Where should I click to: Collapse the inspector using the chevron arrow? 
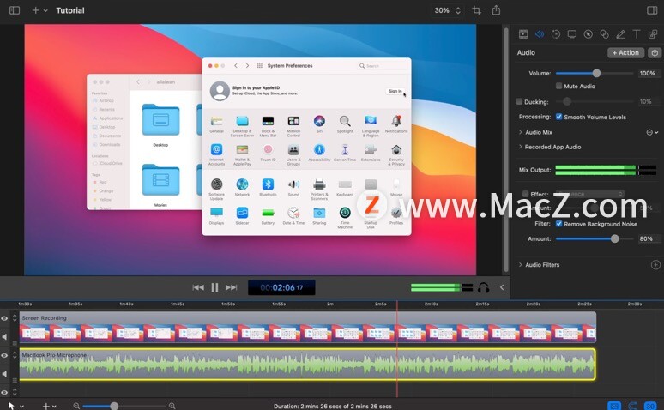tap(502, 287)
